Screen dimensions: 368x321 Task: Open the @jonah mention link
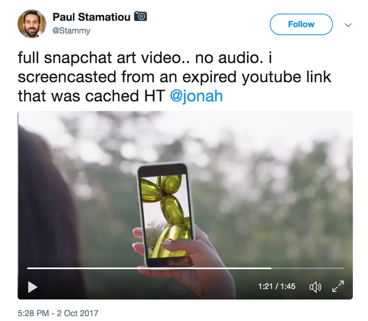coord(196,96)
